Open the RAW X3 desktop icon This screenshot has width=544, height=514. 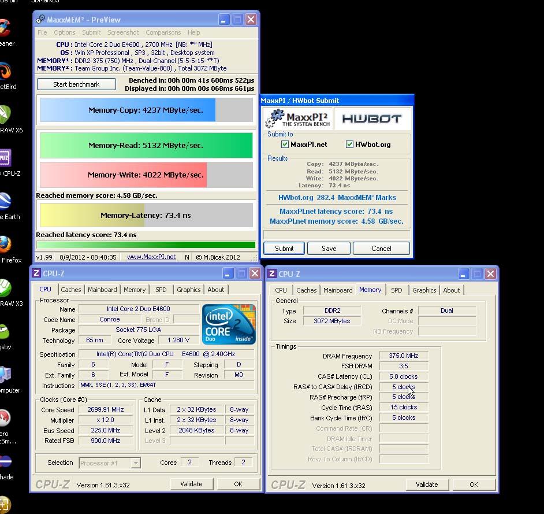click(x=5, y=287)
